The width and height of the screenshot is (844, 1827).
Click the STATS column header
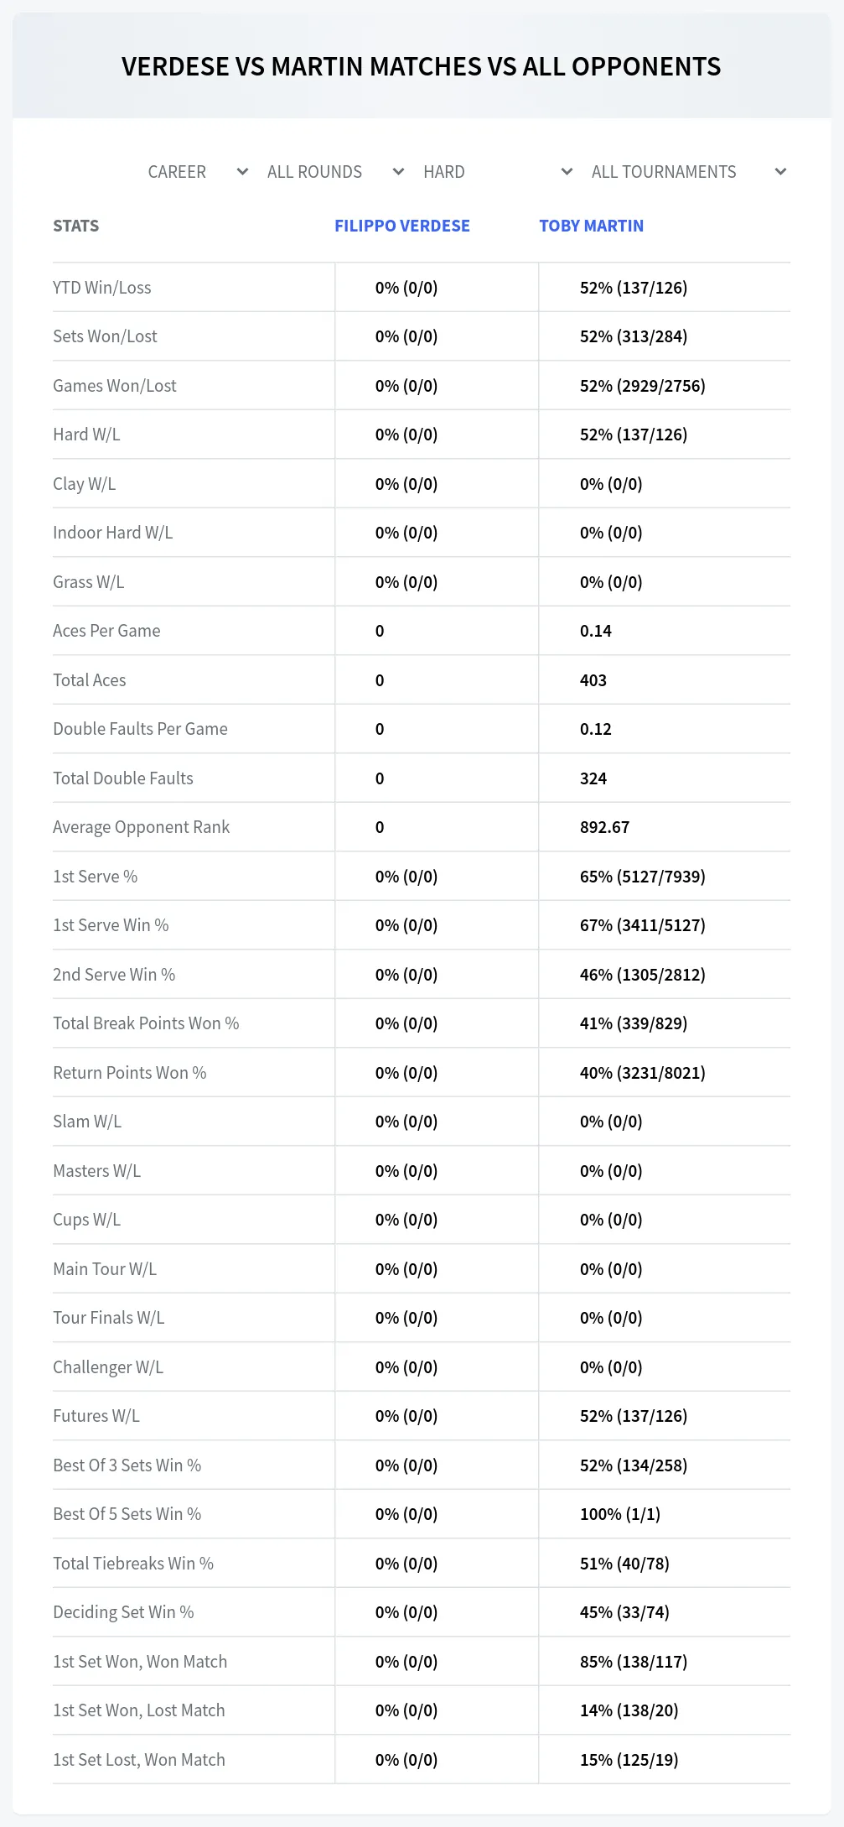point(76,226)
